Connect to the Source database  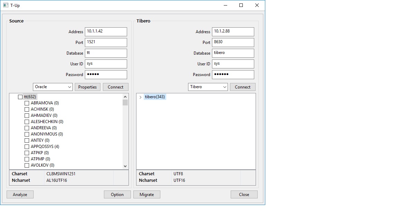116,87
